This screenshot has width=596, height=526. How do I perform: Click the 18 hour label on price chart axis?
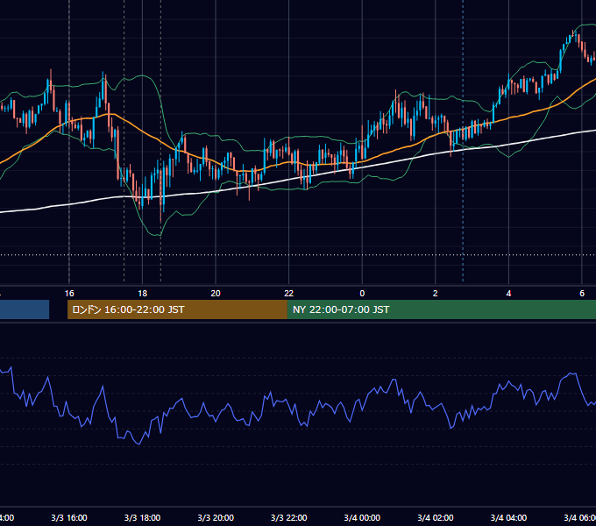143,294
